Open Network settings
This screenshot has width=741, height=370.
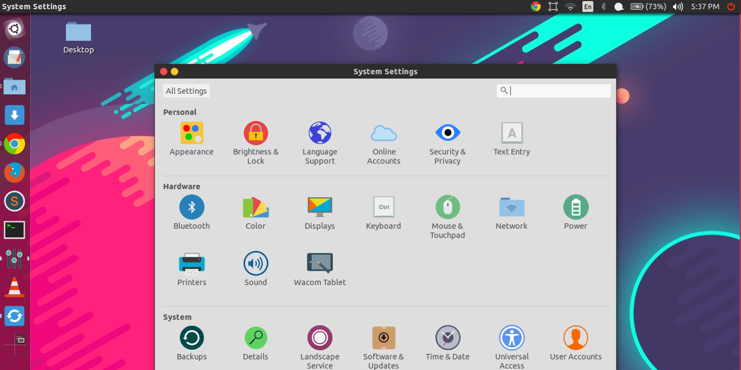(x=511, y=213)
